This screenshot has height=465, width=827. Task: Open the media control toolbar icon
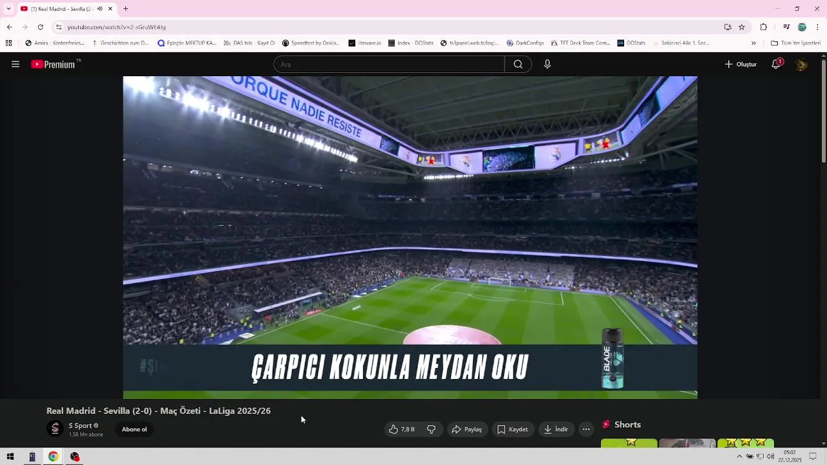pos(786,27)
